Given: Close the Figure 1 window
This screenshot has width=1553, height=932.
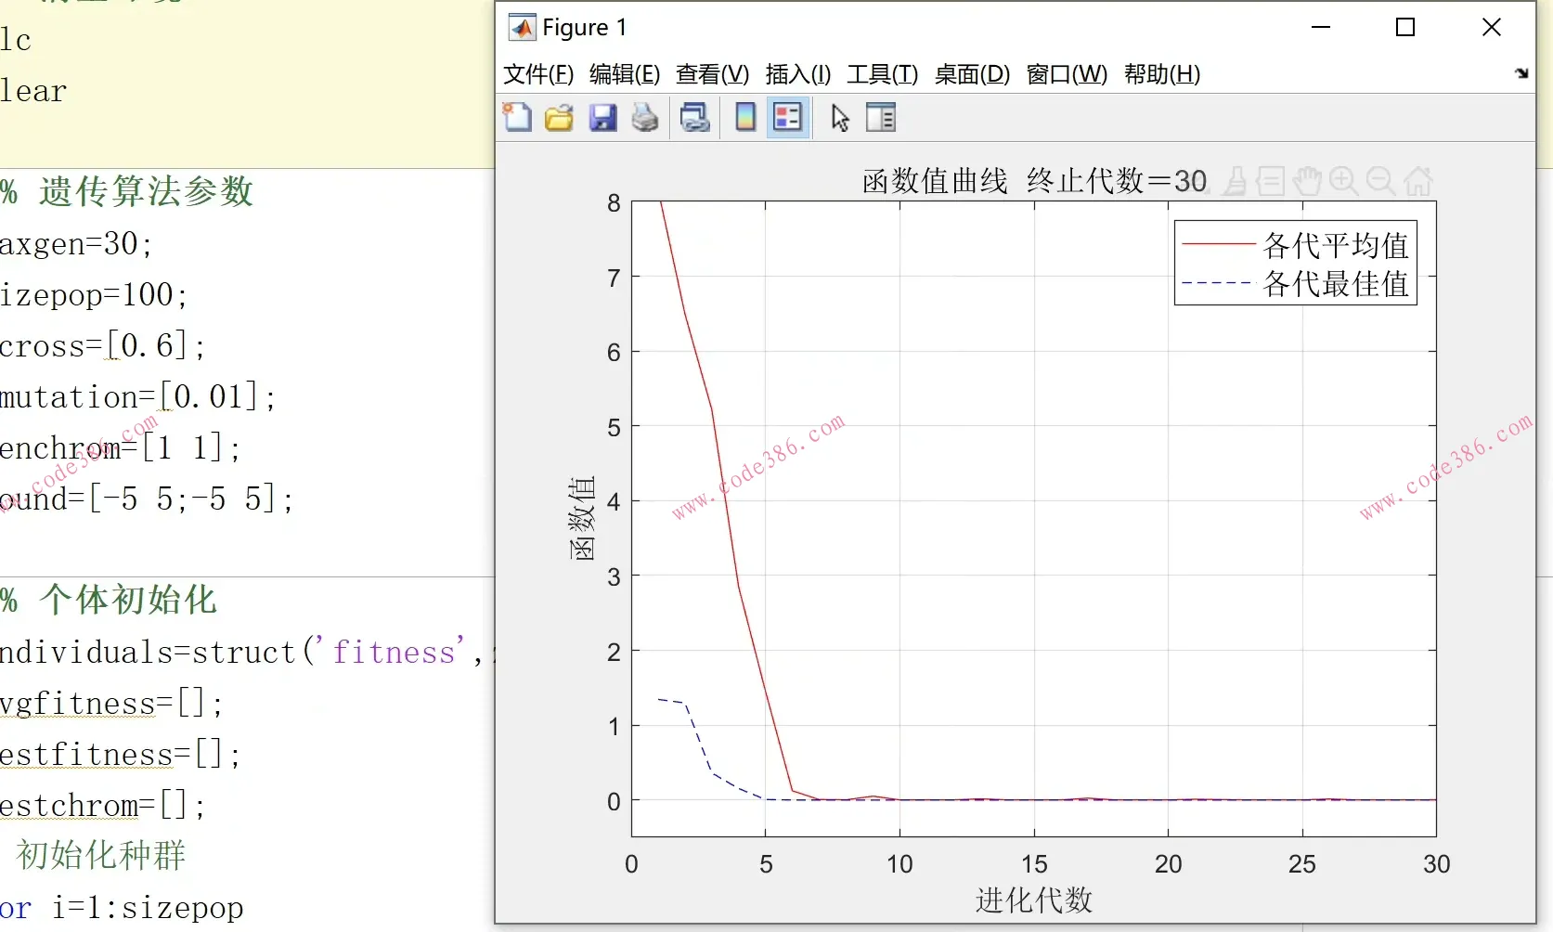Looking at the screenshot, I should (1492, 28).
